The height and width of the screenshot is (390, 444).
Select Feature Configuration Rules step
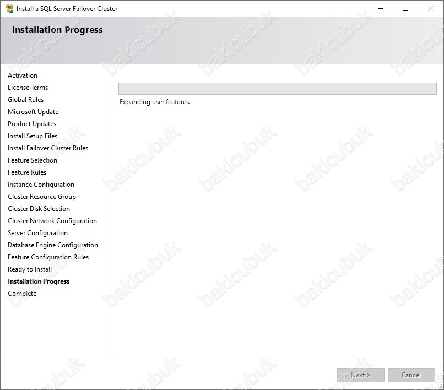[48, 257]
